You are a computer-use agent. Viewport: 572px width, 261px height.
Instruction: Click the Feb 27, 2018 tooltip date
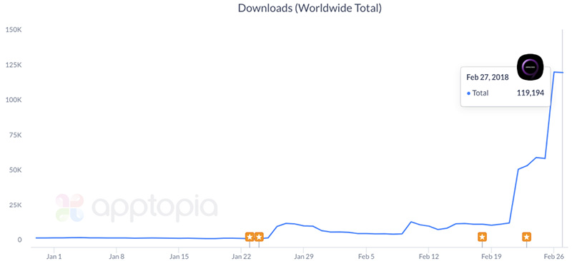tap(488, 77)
